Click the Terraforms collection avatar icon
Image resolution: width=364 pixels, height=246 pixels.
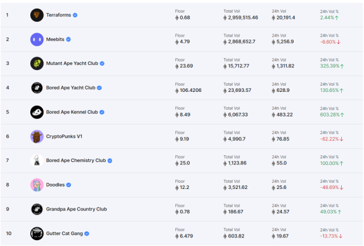37,15
